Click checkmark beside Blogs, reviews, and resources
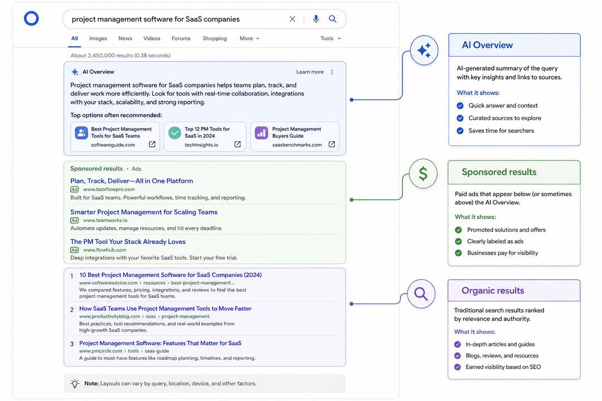 (457, 356)
